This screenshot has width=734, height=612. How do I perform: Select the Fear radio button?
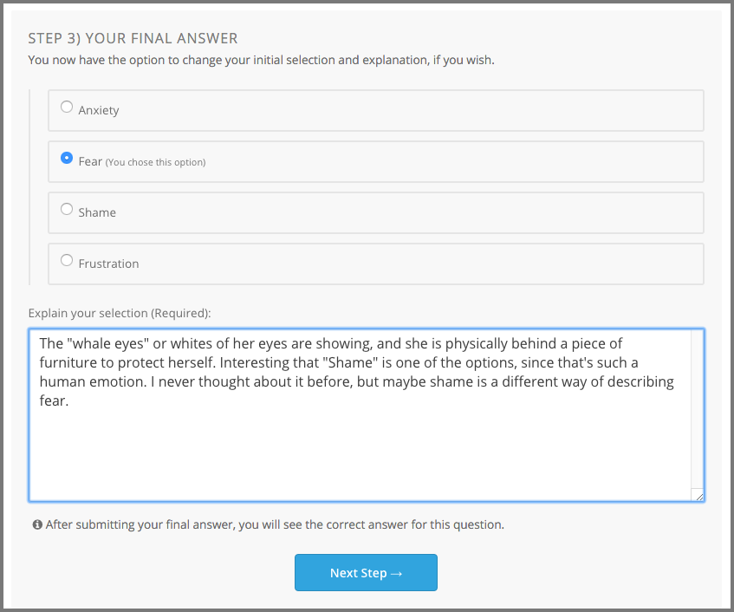67,159
